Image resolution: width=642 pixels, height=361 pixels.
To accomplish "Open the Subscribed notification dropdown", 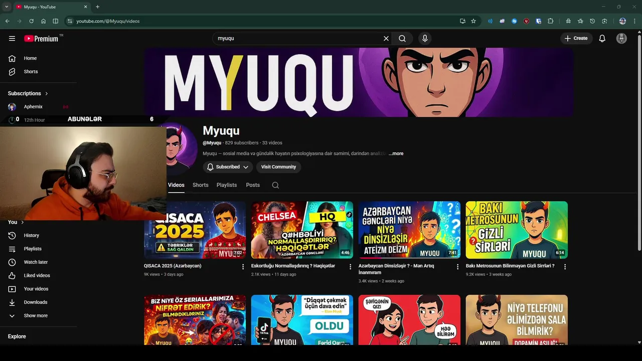I will (228, 167).
